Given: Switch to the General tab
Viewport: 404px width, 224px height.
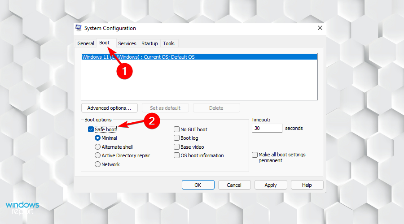Looking at the screenshot, I should tap(86, 43).
